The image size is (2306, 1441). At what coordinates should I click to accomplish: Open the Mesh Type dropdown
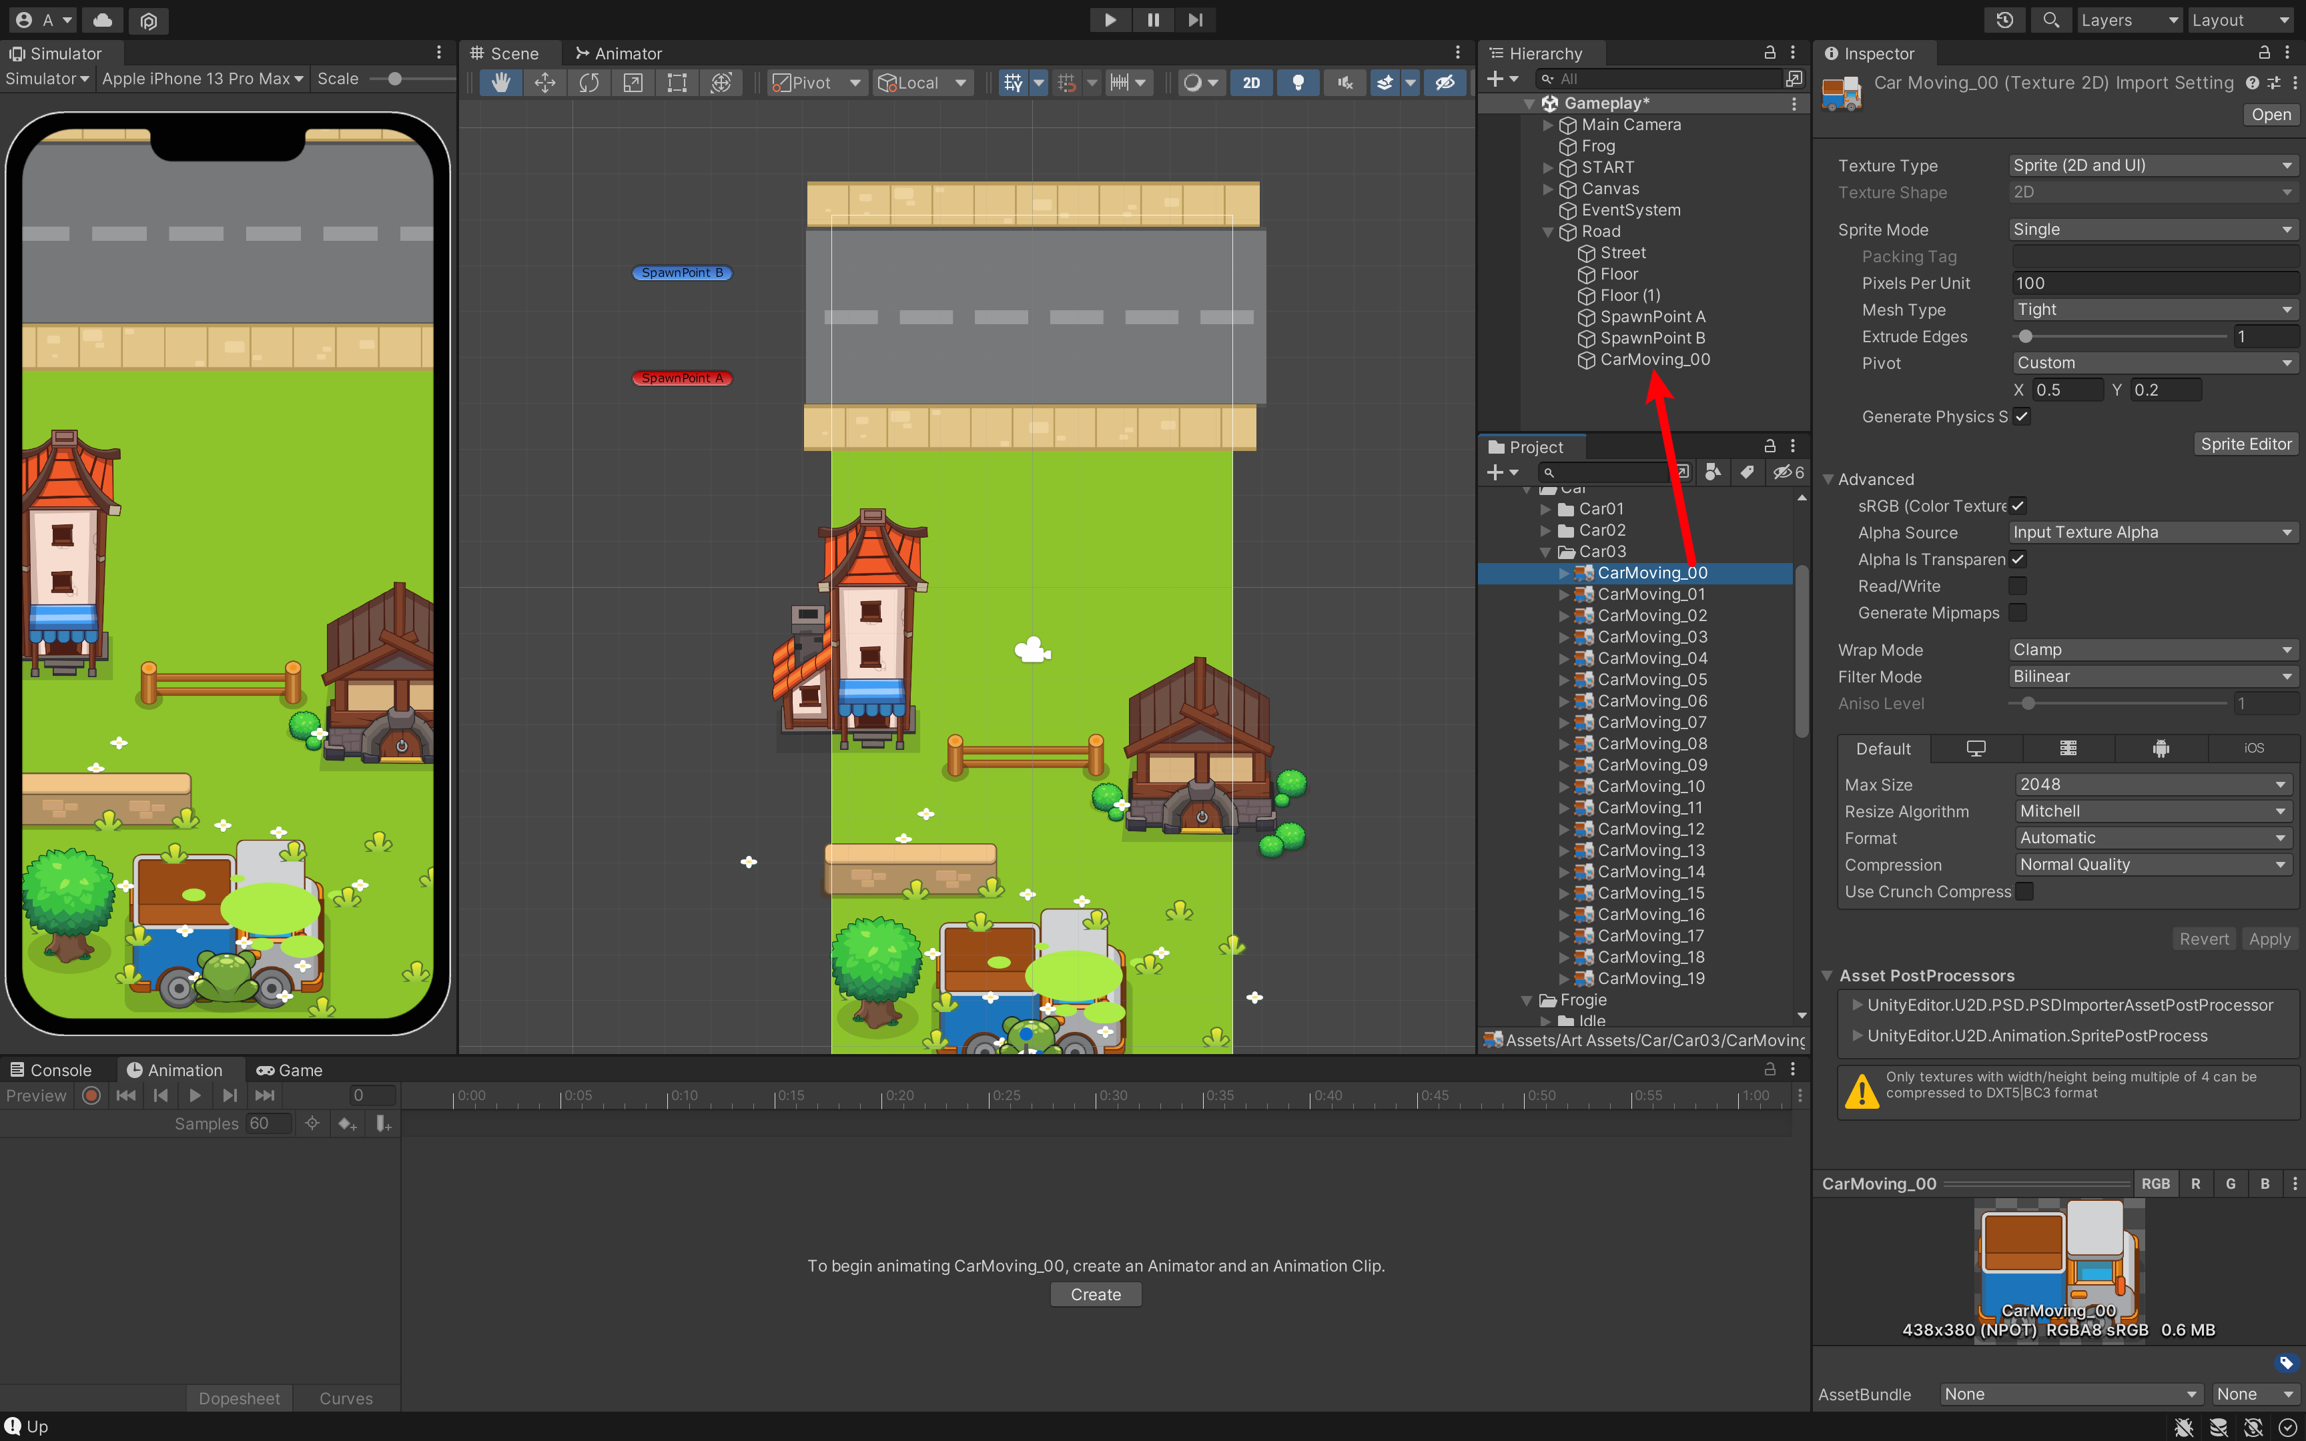pos(2155,310)
